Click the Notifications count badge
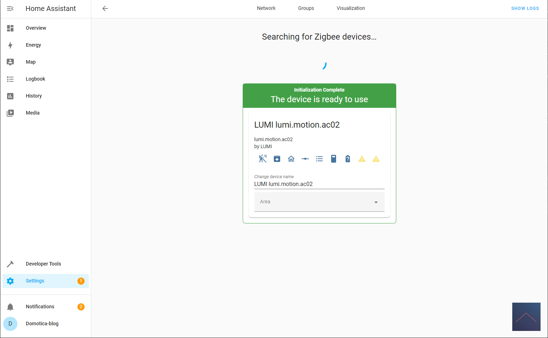The image size is (548, 338). (x=81, y=307)
